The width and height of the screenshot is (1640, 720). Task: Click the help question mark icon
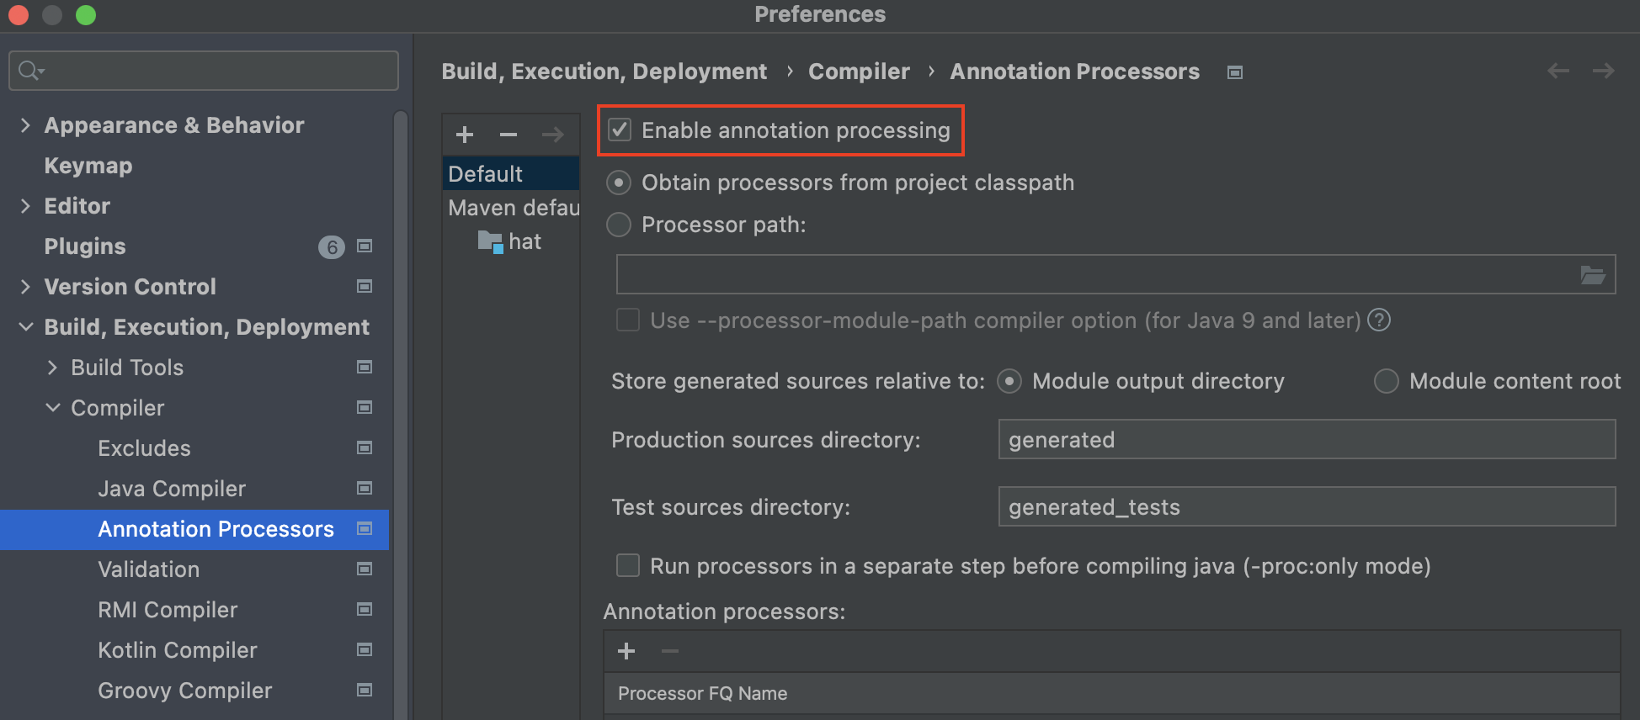click(1379, 320)
